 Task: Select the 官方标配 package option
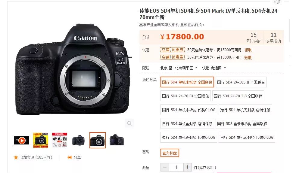coord(170,153)
